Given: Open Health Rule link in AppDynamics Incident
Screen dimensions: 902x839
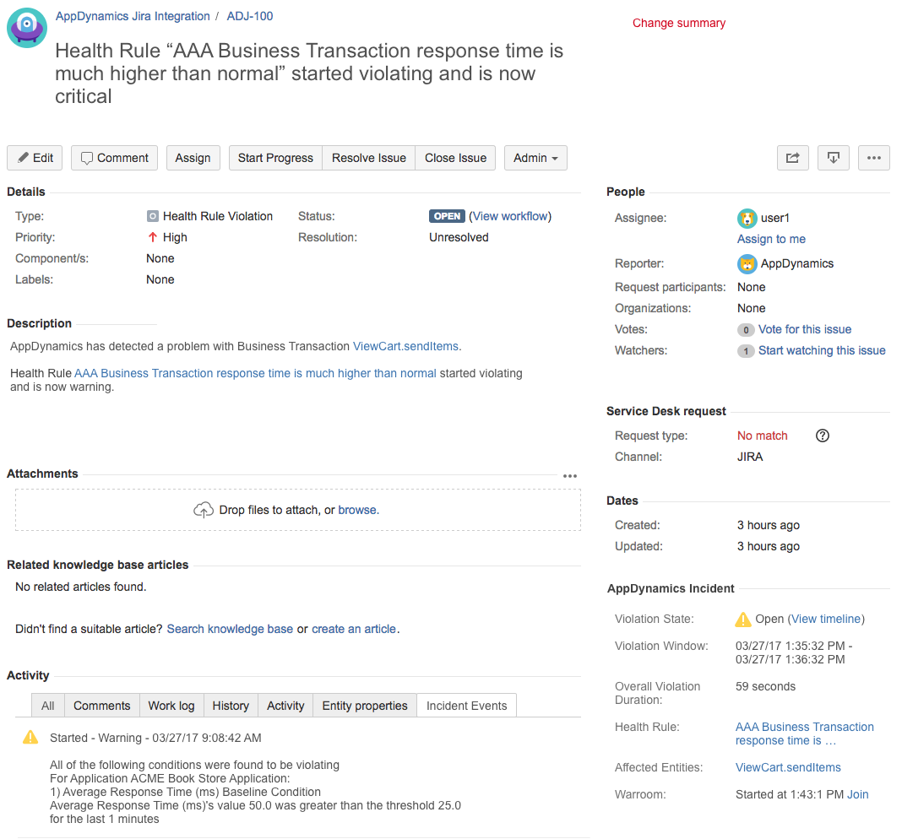Looking at the screenshot, I should (x=805, y=733).
